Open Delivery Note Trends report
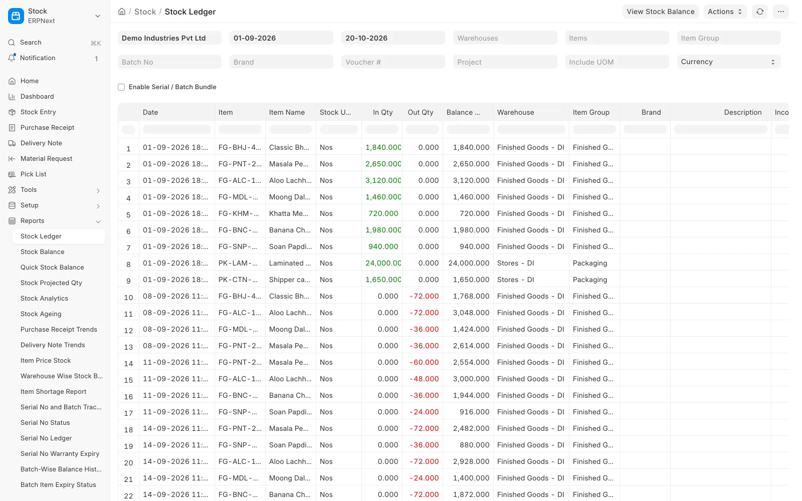The image size is (802, 501). coord(53,345)
